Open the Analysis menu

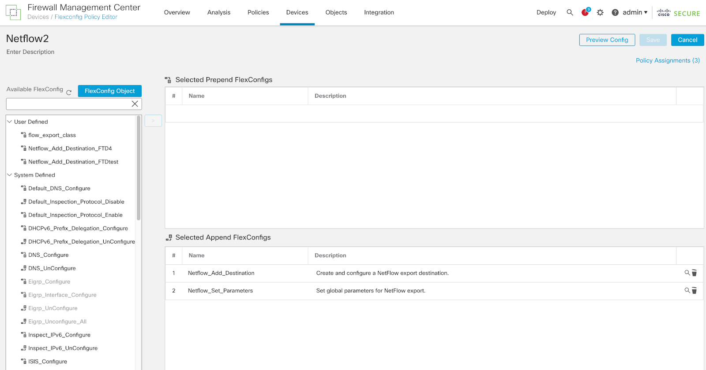pos(219,12)
